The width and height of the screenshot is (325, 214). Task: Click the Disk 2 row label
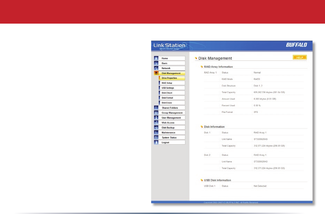207,155
